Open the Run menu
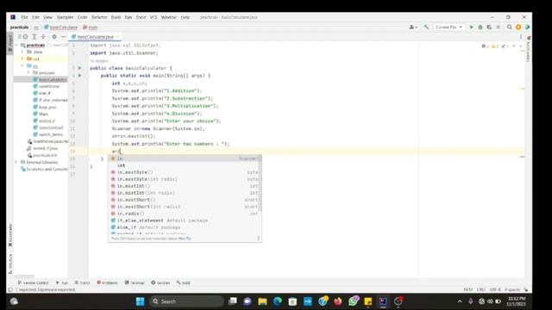This screenshot has height=310, width=552. coord(129,17)
